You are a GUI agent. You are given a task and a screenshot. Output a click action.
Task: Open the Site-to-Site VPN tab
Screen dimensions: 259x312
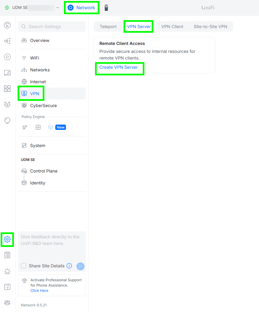210,26
